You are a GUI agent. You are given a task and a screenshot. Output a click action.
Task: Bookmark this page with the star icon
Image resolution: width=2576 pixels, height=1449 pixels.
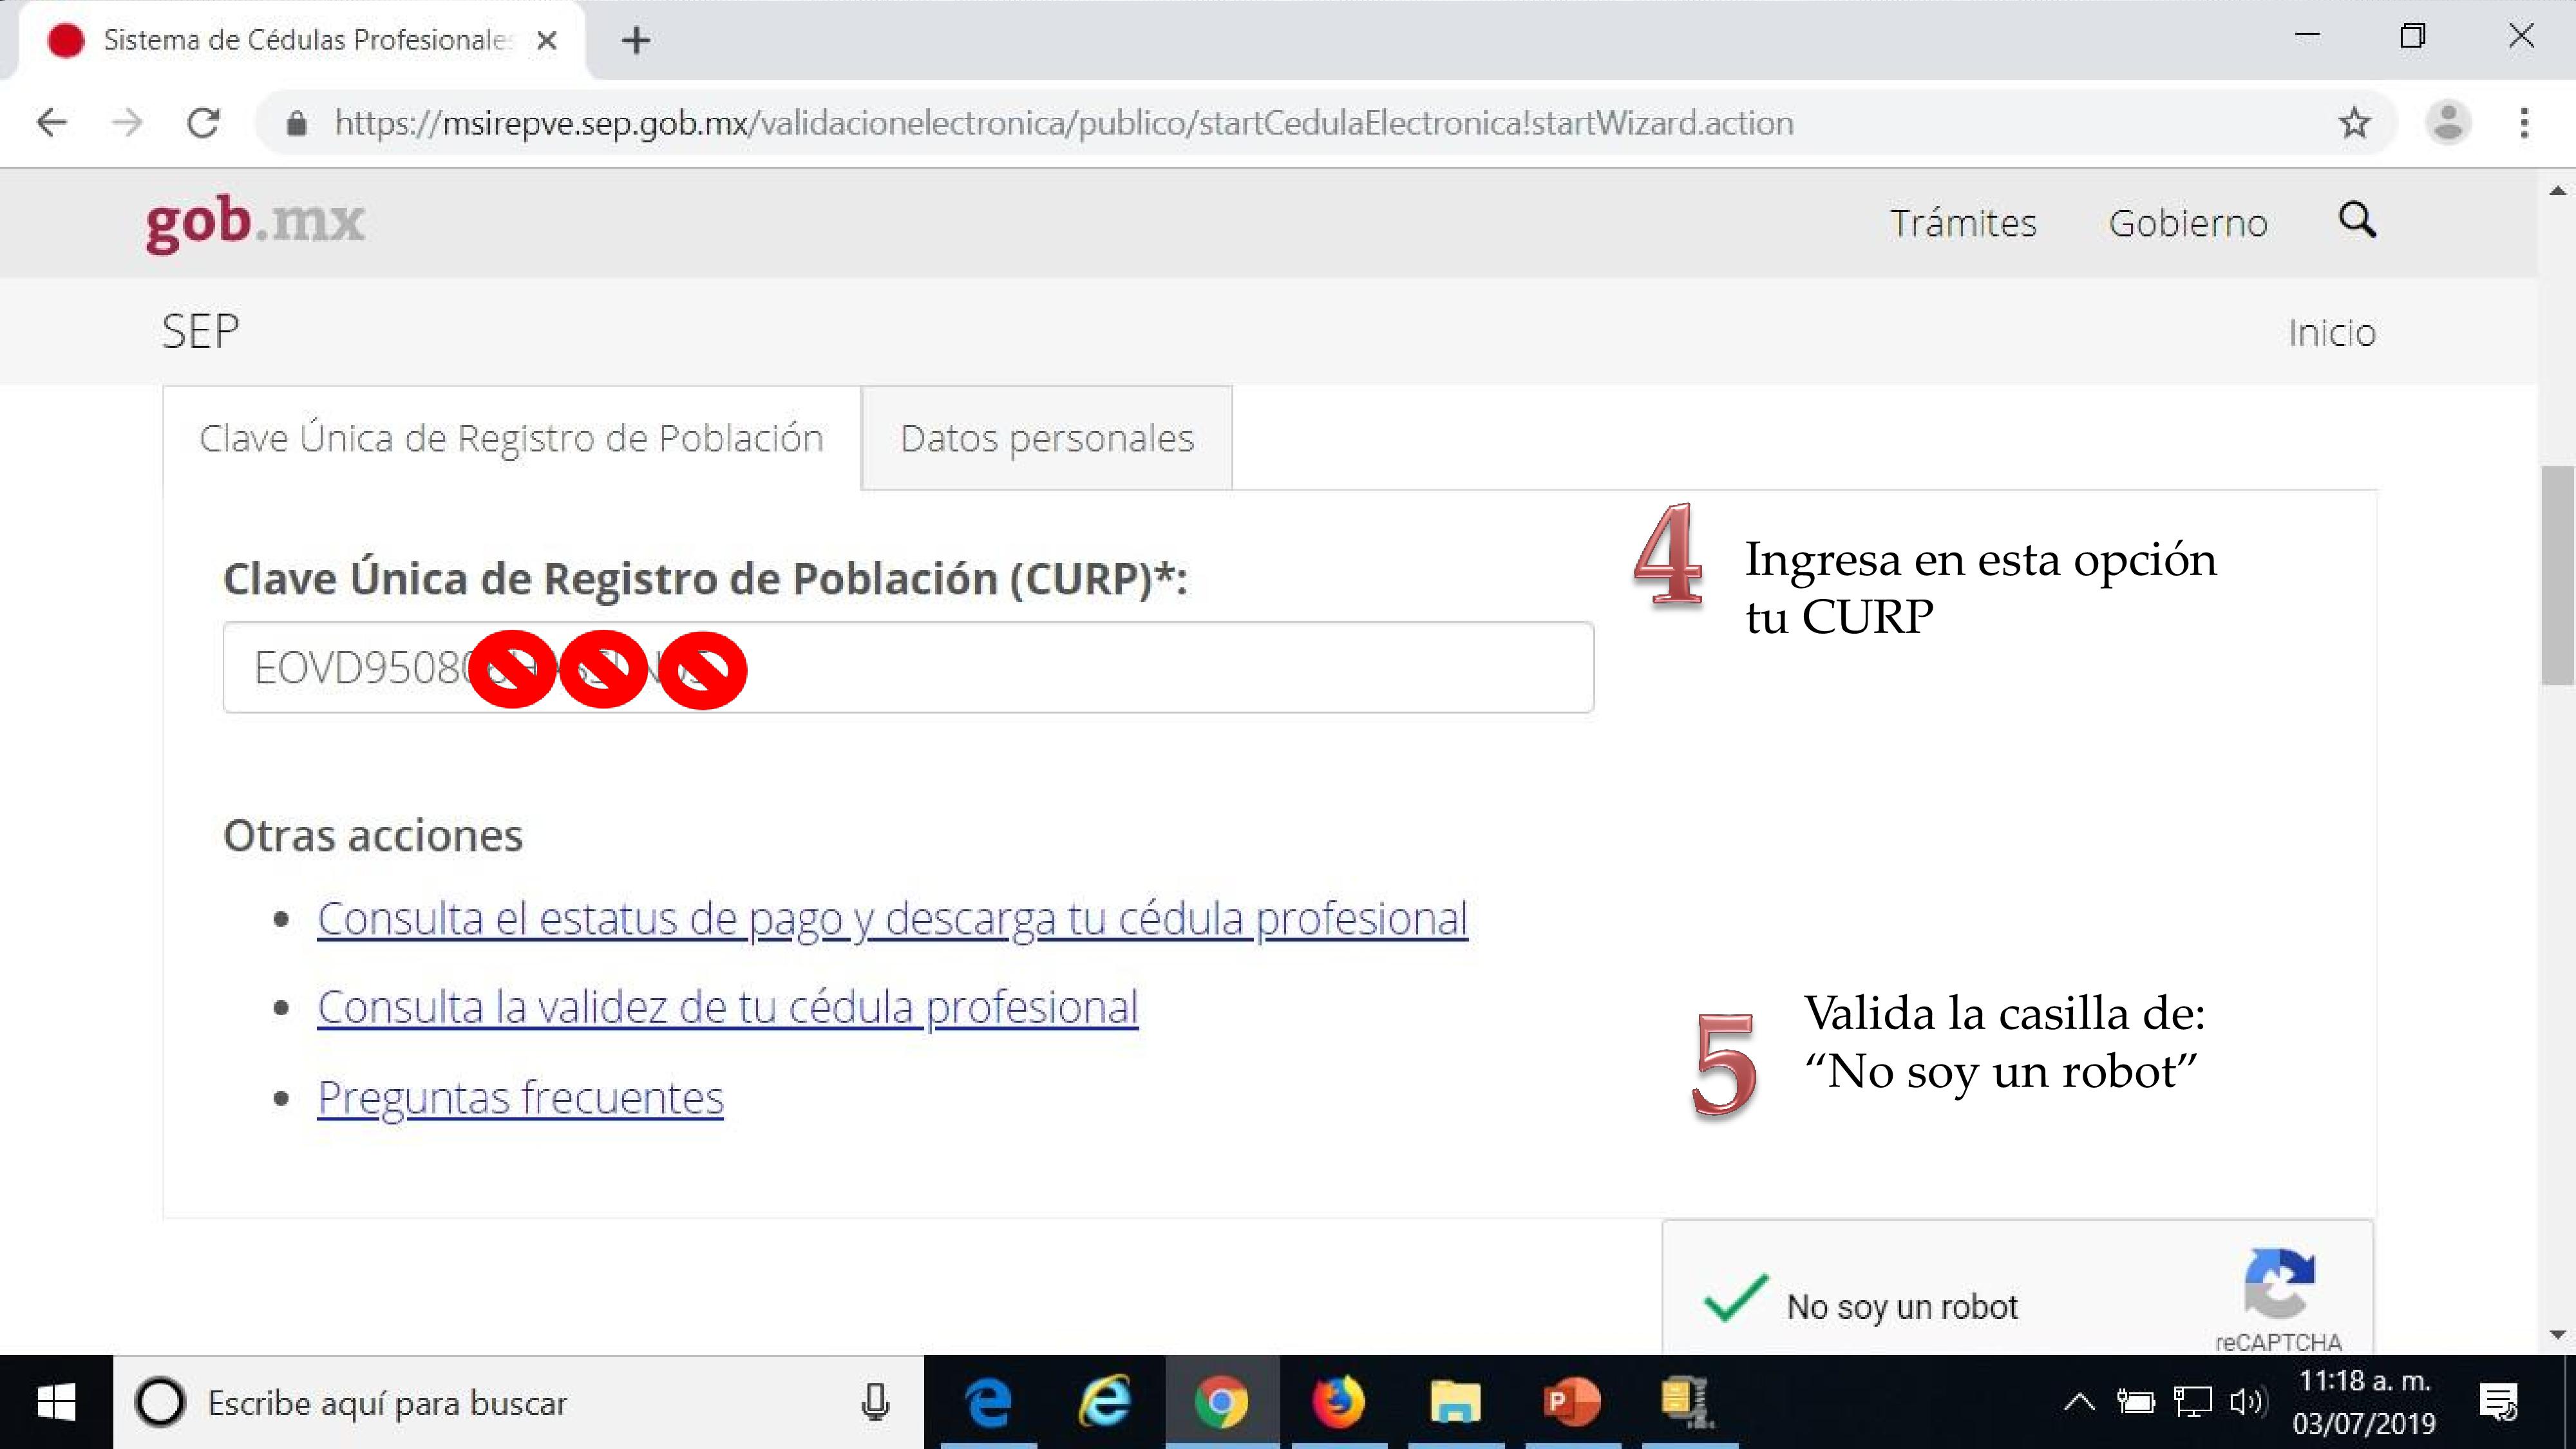(2354, 123)
